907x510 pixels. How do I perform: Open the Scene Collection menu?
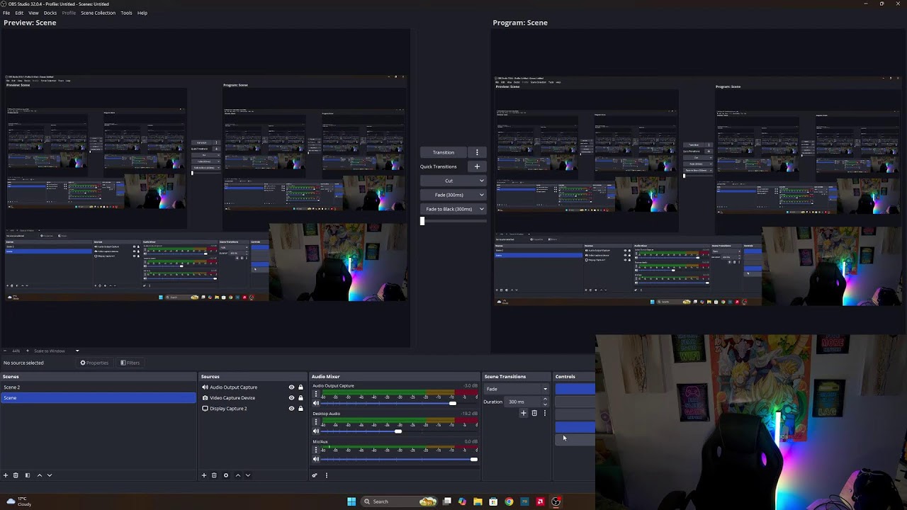click(98, 13)
